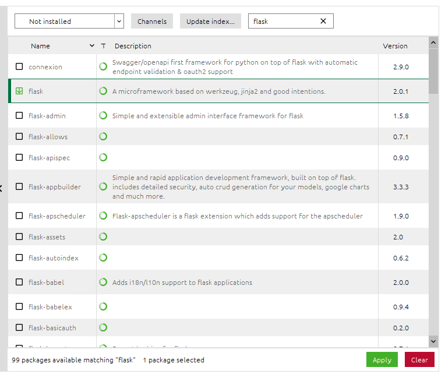This screenshot has width=445, height=381.
Task: Tick the flask-babelex checkbox
Action: [x=19, y=306]
